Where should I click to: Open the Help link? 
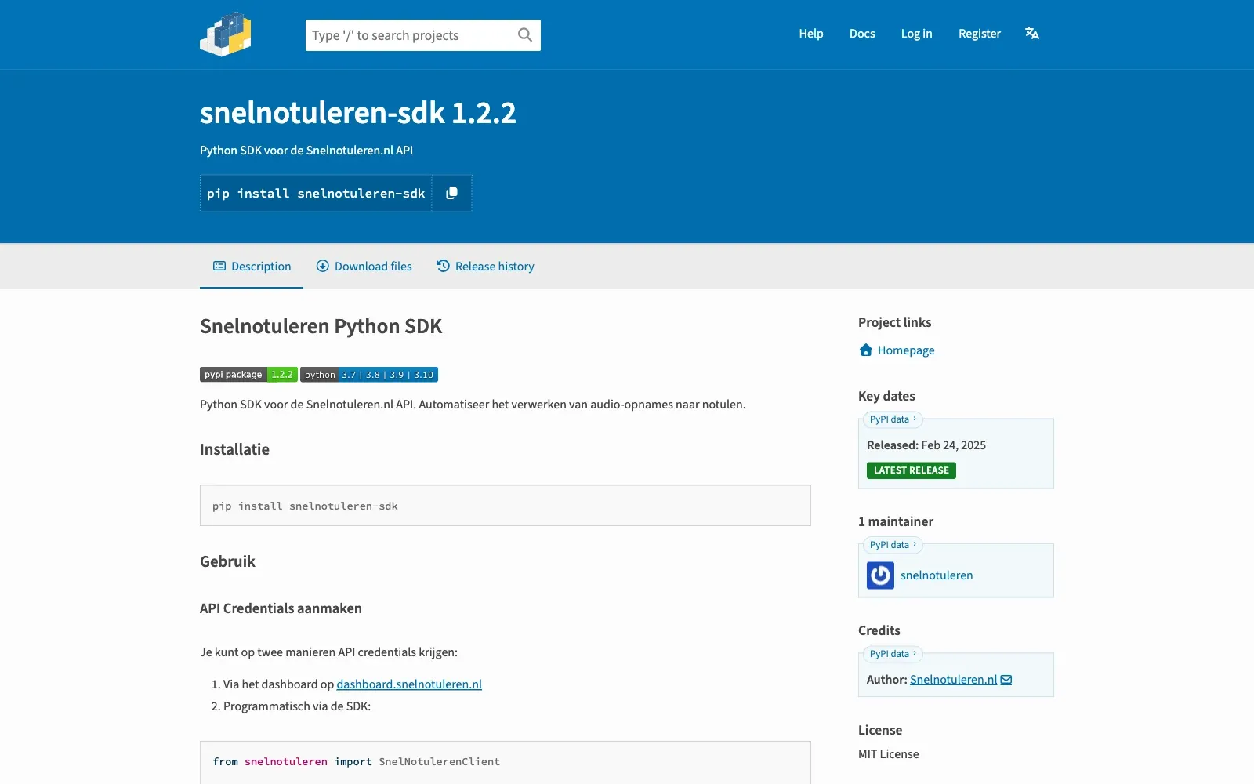[811, 34]
